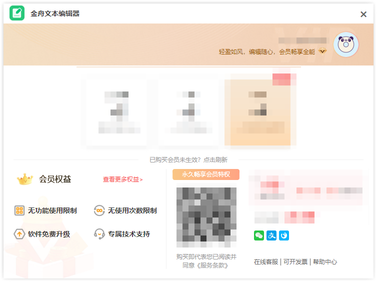Screen dimensions: 377x282
Task: Select the highlighted third membership plan card
Action: [x=260, y=110]
